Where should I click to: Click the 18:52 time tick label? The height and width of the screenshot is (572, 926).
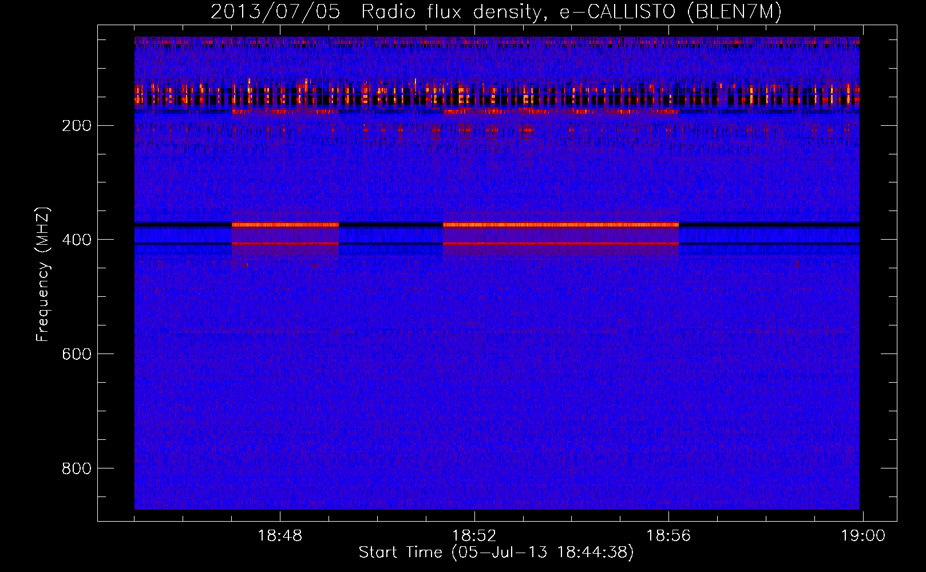click(474, 536)
